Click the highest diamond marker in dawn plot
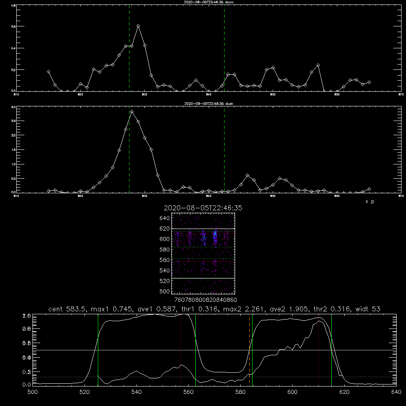 click(138, 26)
